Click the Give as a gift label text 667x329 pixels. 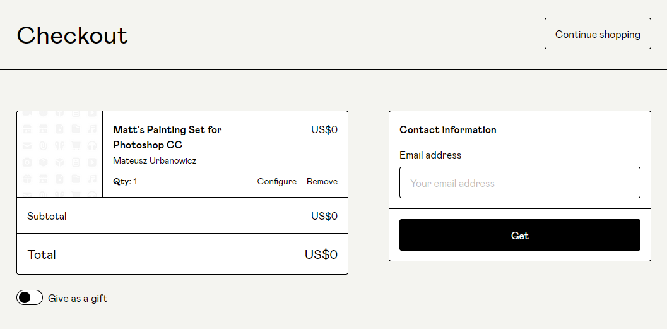[78, 299]
